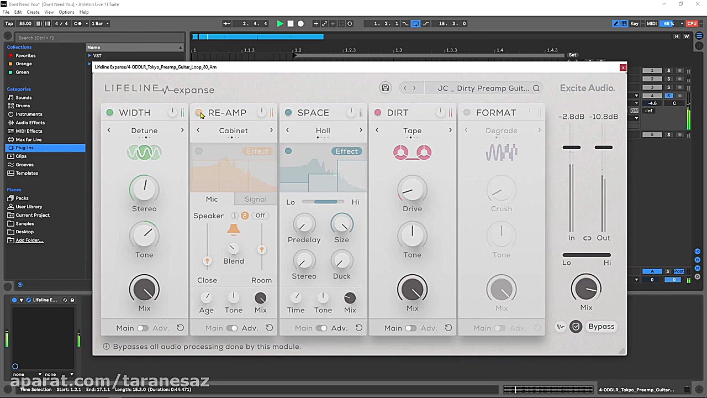Screen dimensions: 707x398
Task: Click the Bypass button
Action: pos(602,327)
